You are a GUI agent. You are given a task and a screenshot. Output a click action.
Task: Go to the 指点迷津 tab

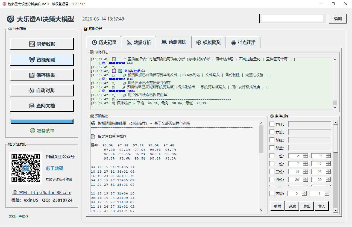(243, 42)
